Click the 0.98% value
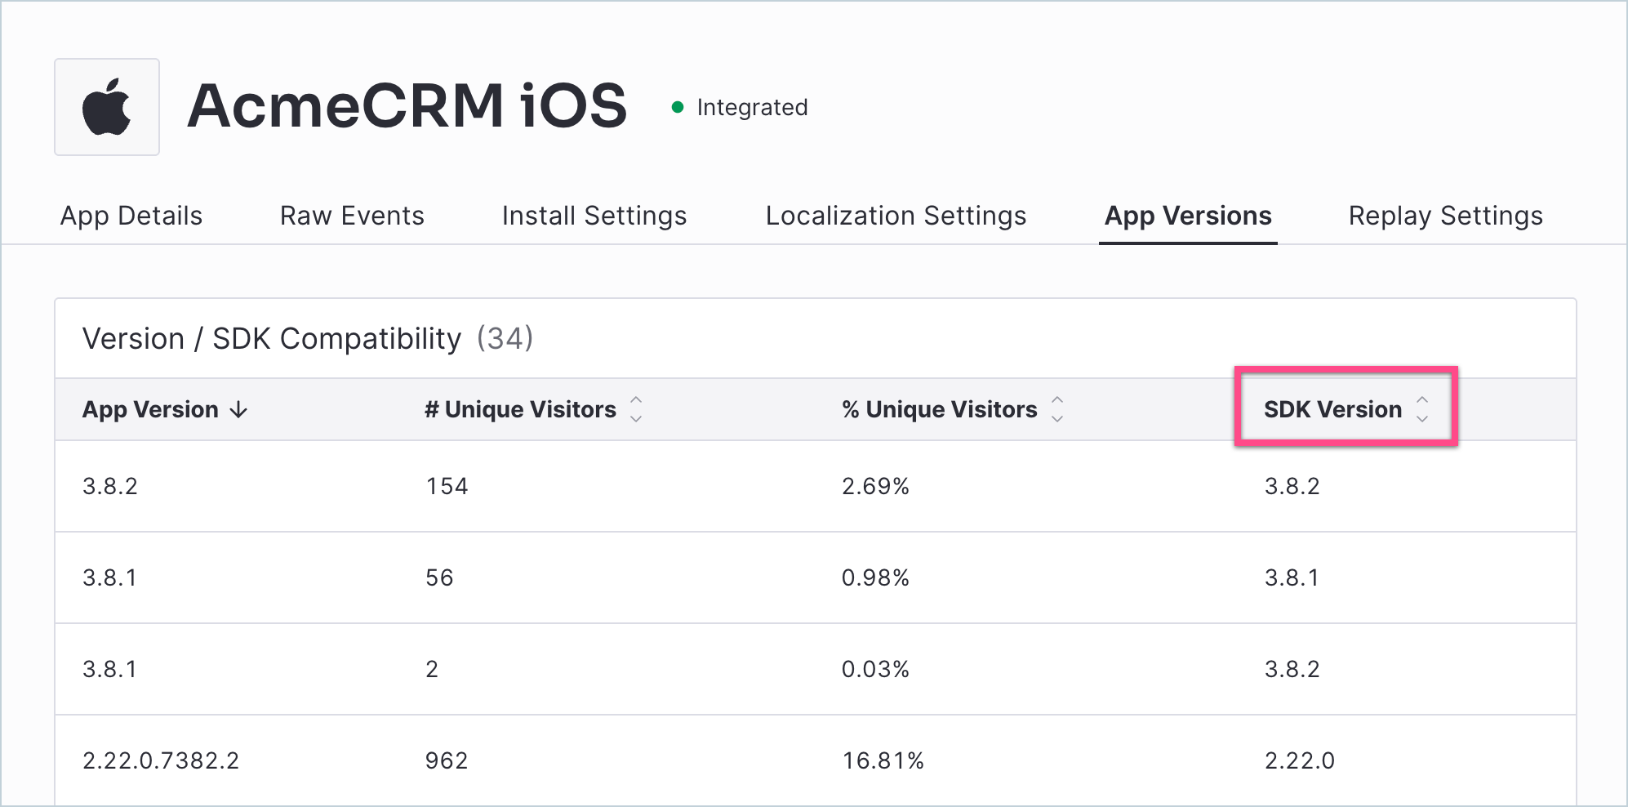 [875, 577]
